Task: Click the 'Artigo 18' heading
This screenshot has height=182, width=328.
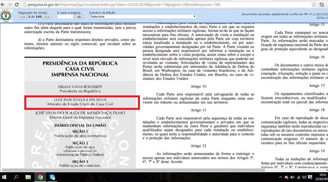Action: click(x=317, y=110)
